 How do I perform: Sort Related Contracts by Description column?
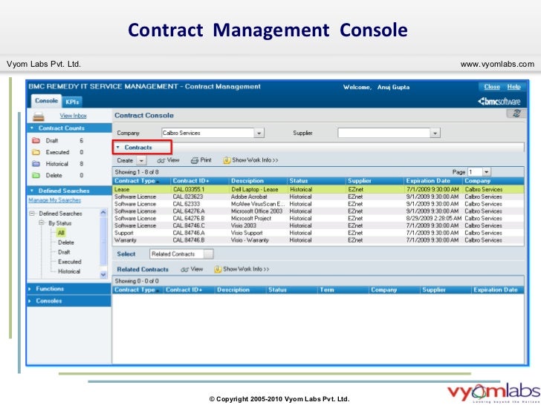[x=240, y=290]
